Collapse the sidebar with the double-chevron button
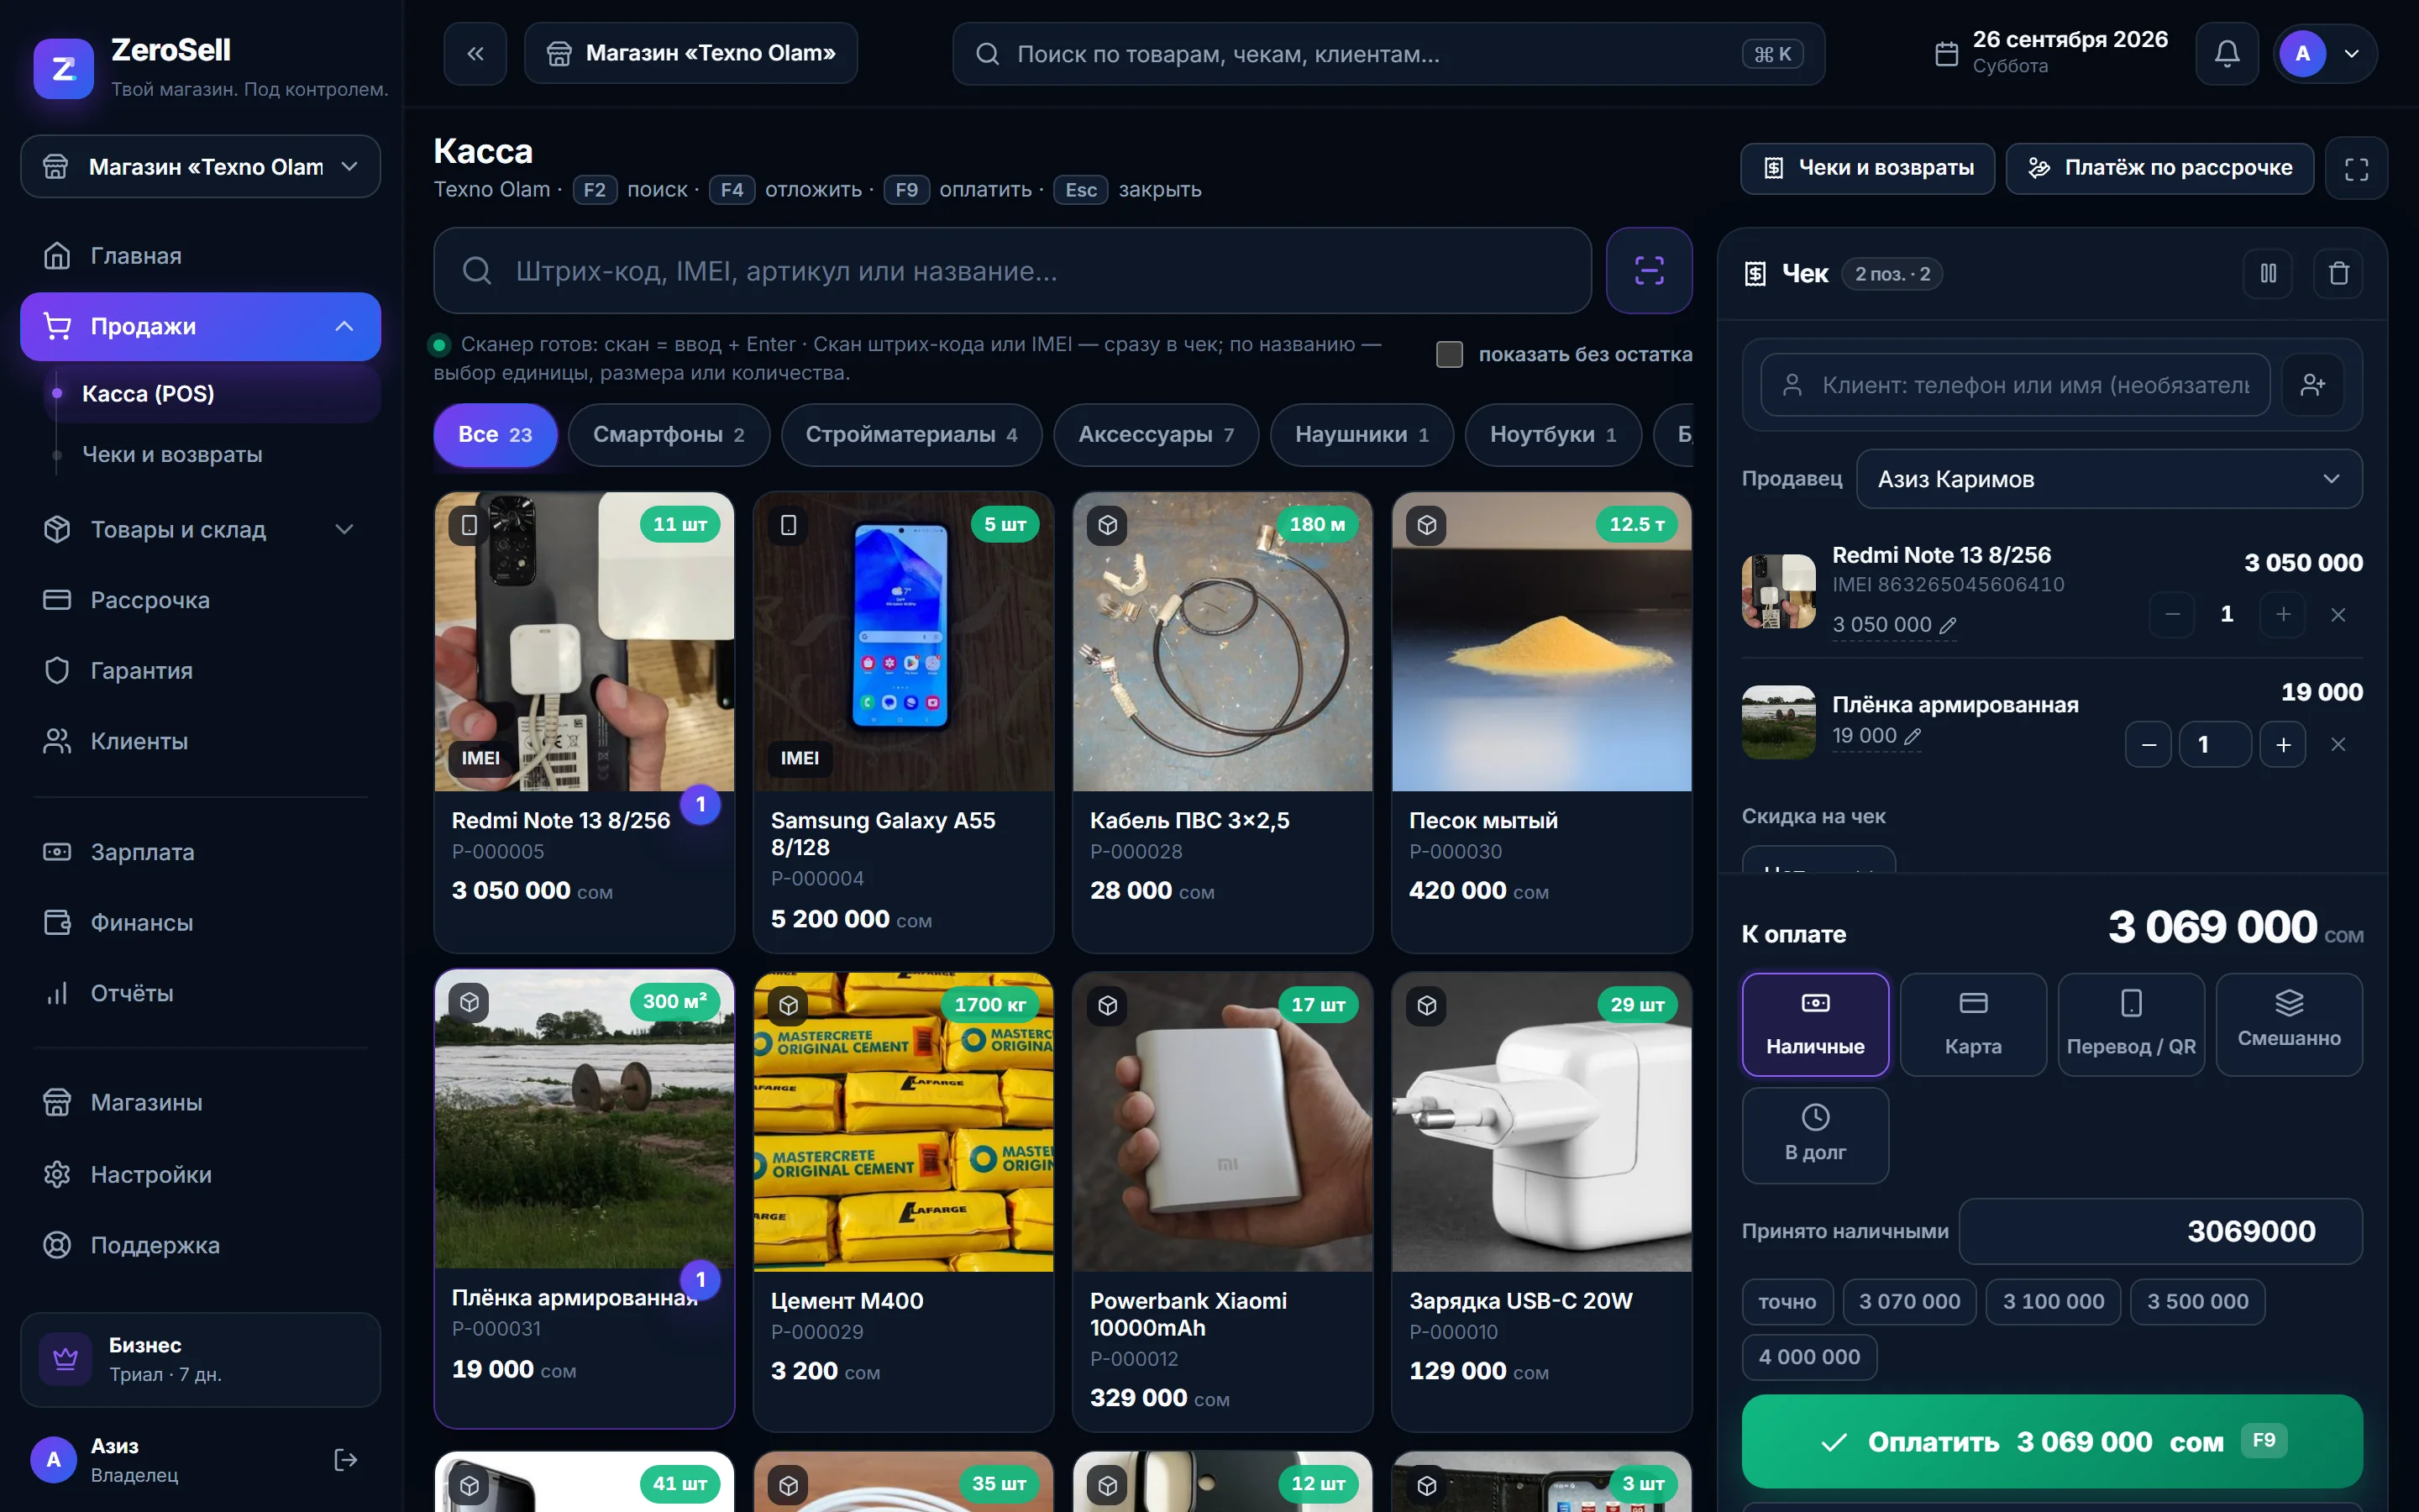The height and width of the screenshot is (1512, 2419). point(475,54)
